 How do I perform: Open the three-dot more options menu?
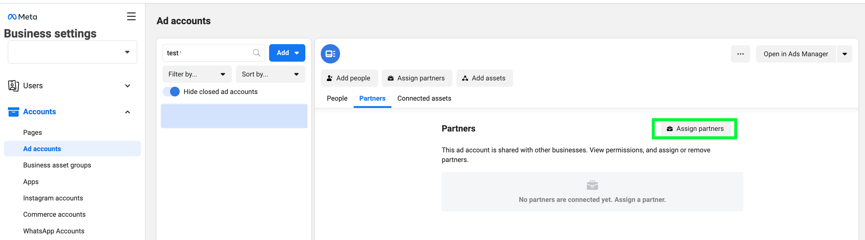pos(740,54)
